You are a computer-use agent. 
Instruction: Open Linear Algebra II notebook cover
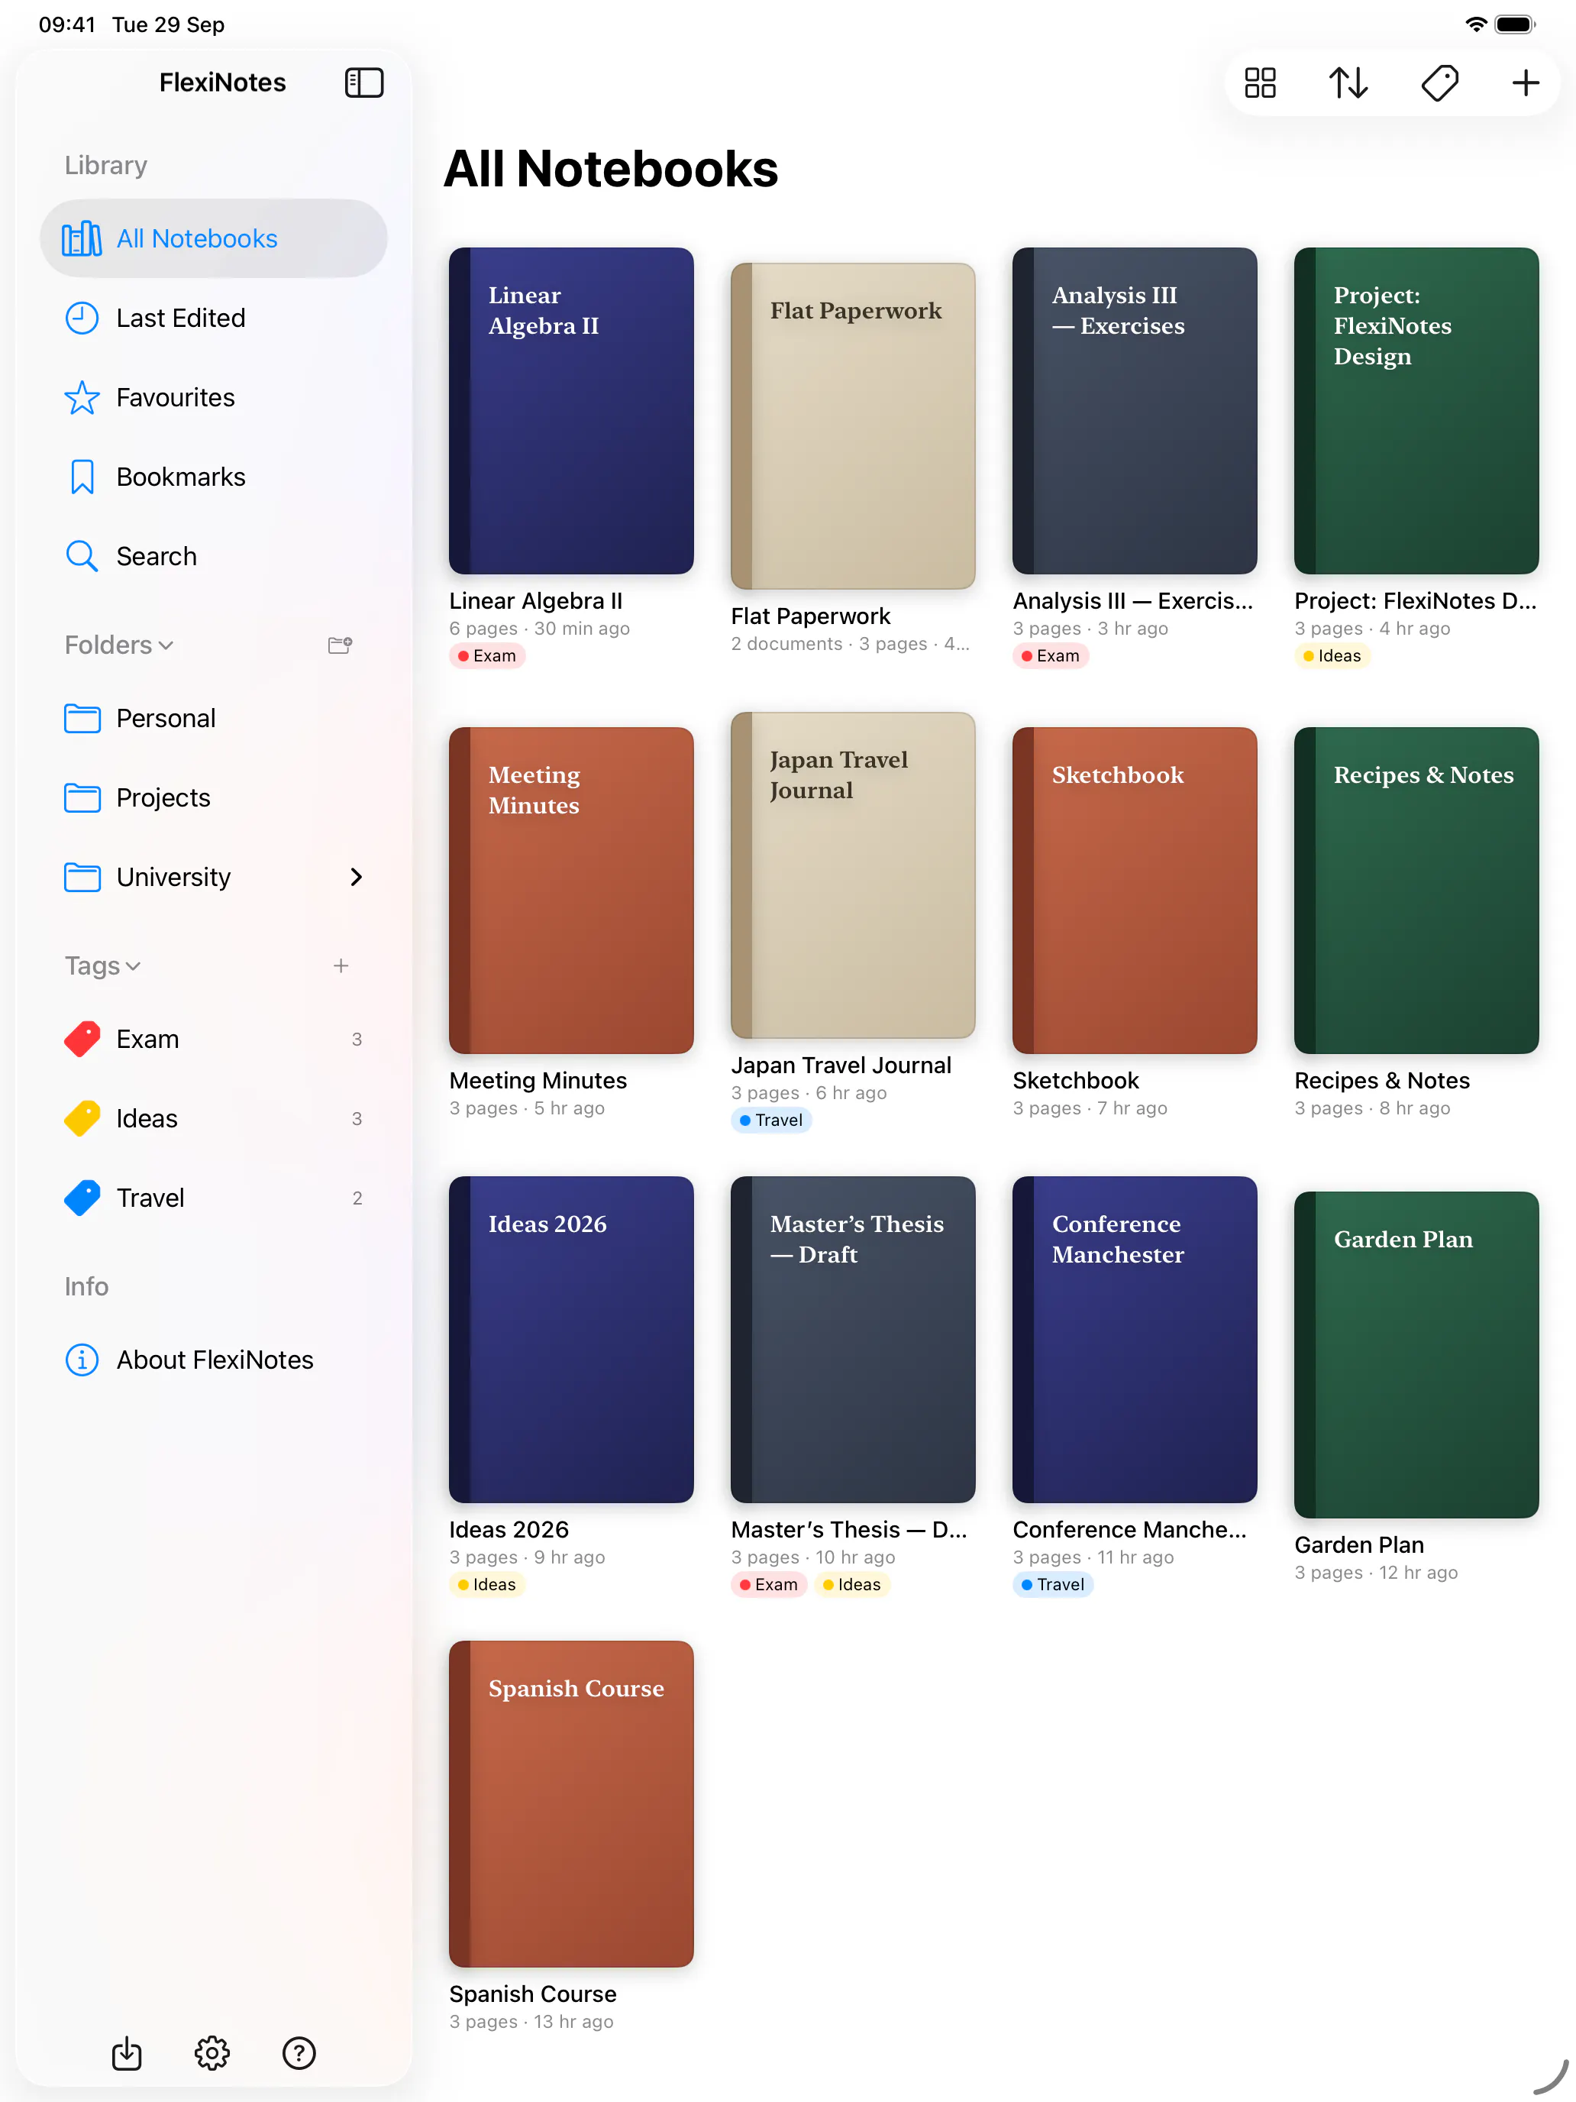pos(571,410)
